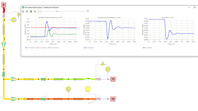Select the control valve on the orange pipe
Image resolution: width=198 pixels, height=111 pixels.
pyautogui.click(x=98, y=99)
